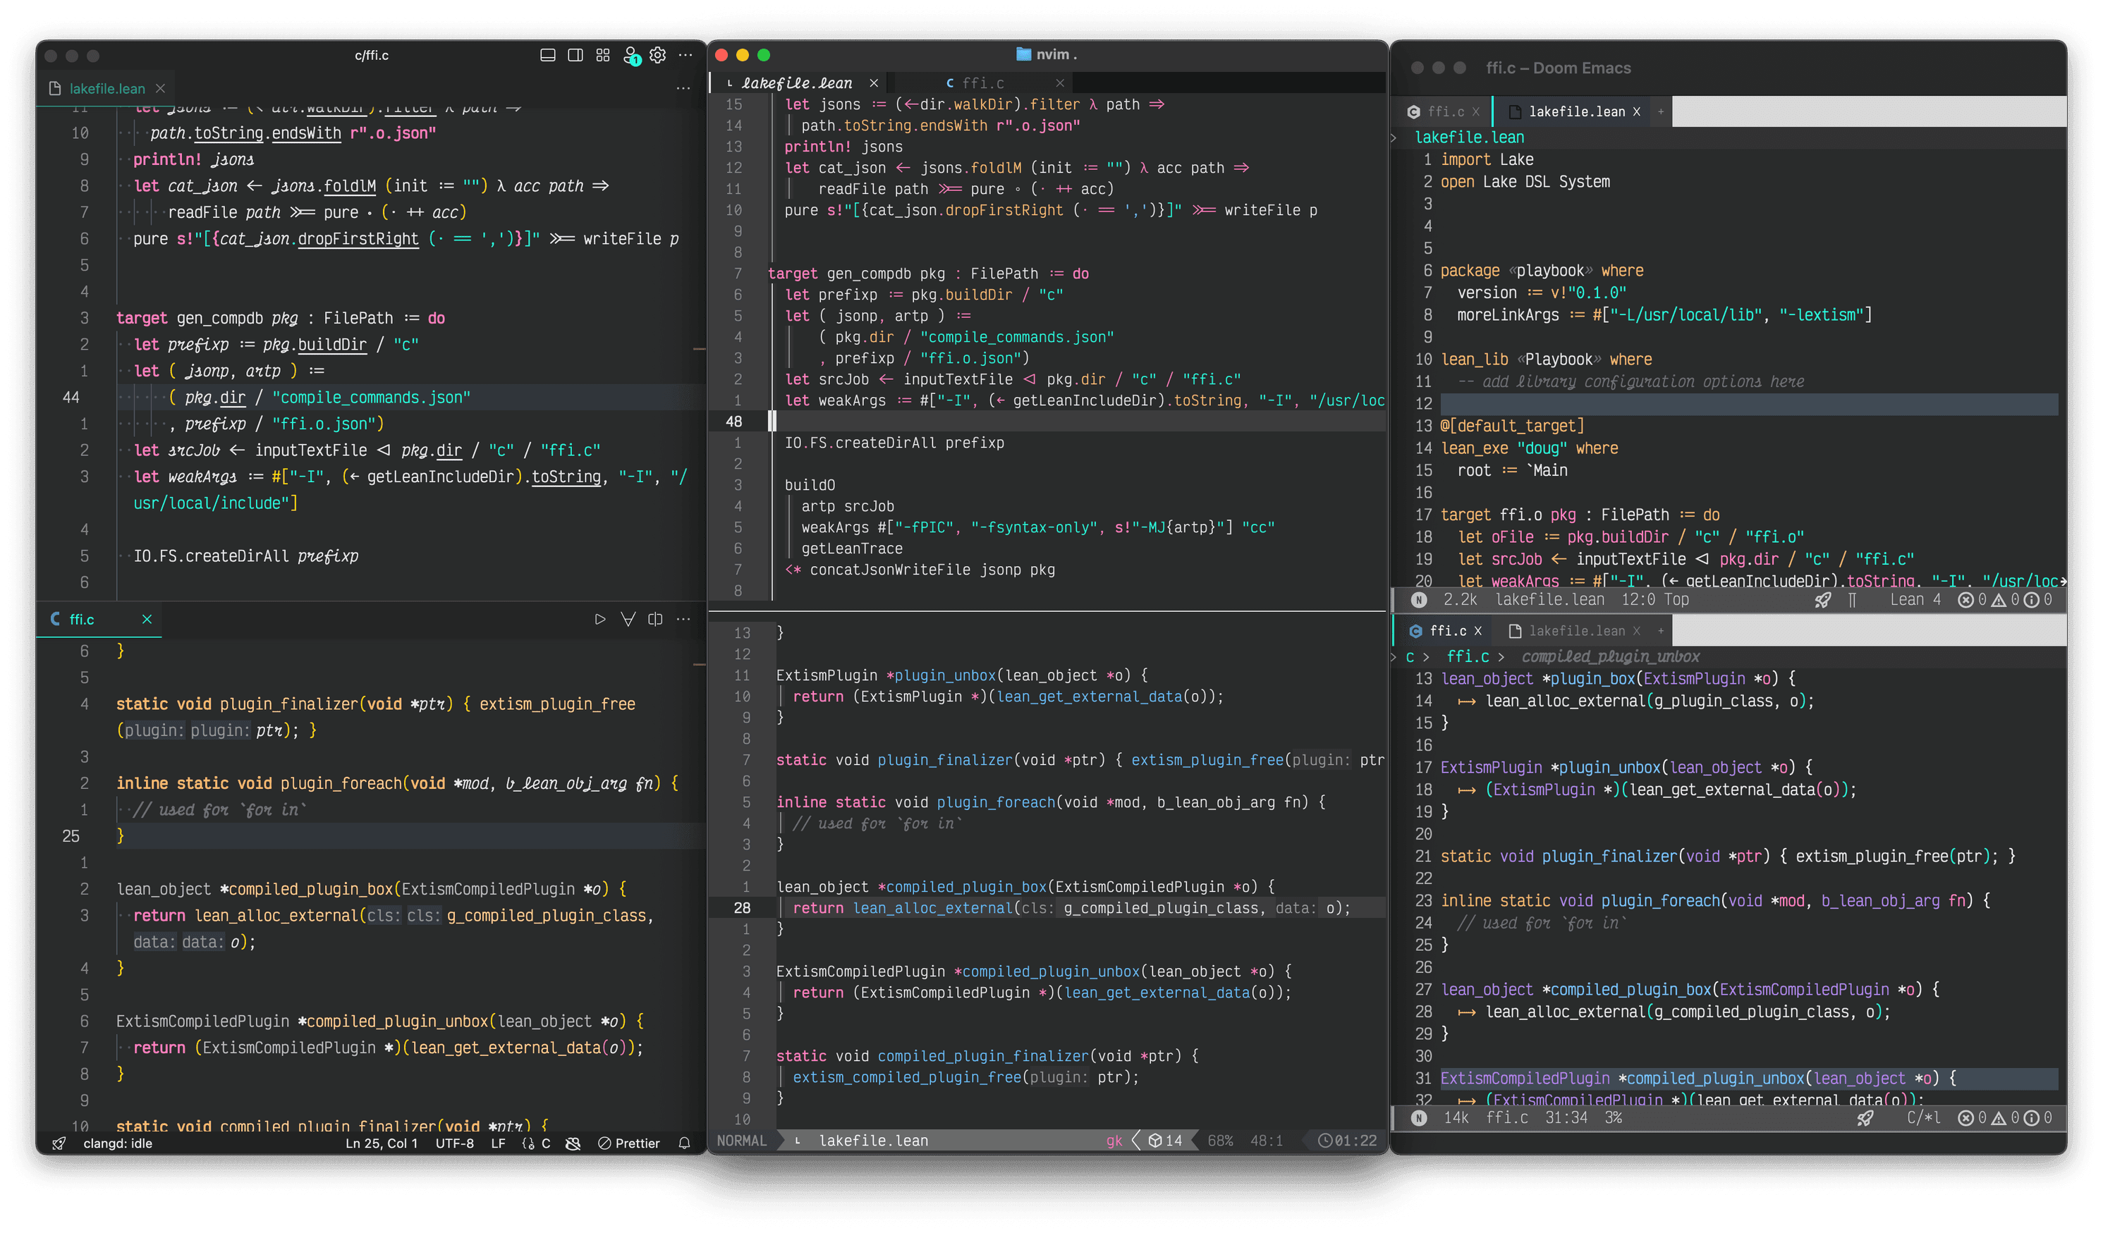
Task: Click warning triangle icon in ffi.c modeline
Action: [x=1999, y=1117]
